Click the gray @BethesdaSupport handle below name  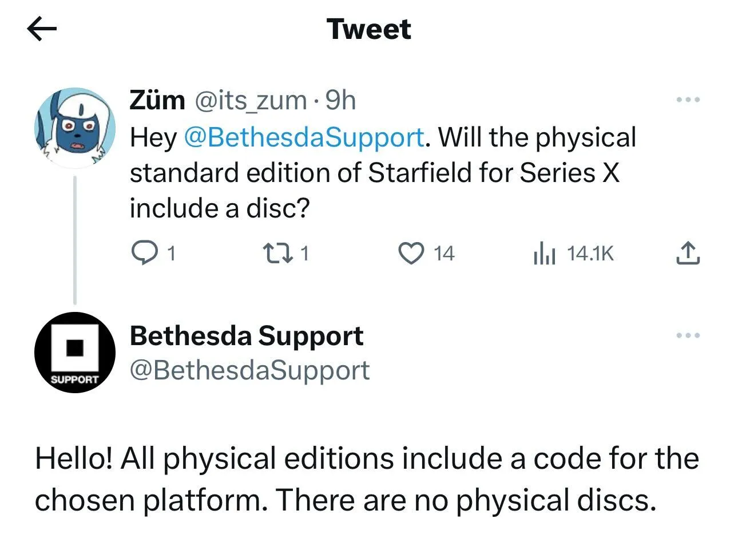pyautogui.click(x=249, y=370)
